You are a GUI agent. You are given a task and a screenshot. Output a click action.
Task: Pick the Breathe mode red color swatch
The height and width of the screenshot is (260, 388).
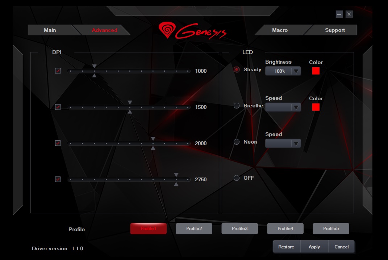point(316,107)
